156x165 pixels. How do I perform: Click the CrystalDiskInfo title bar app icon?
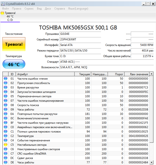(x=3, y=4)
